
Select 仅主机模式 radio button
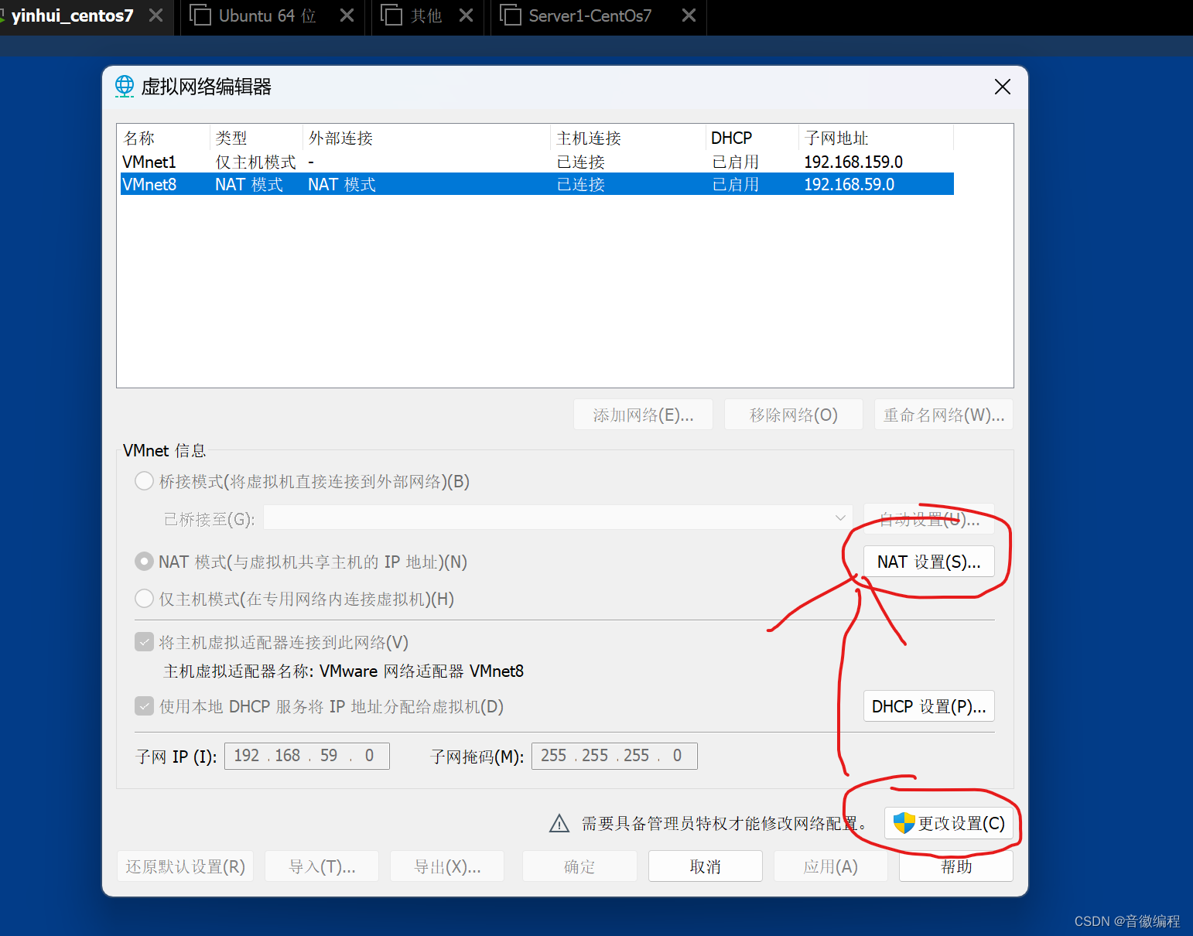[x=144, y=599]
